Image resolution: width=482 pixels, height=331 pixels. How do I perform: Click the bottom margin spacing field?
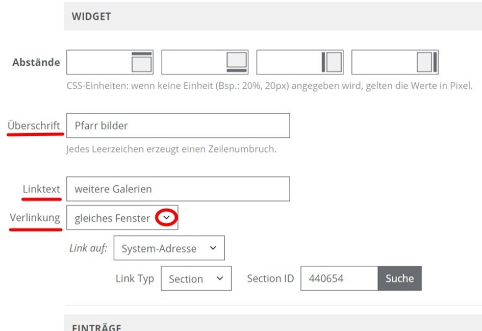click(205, 62)
